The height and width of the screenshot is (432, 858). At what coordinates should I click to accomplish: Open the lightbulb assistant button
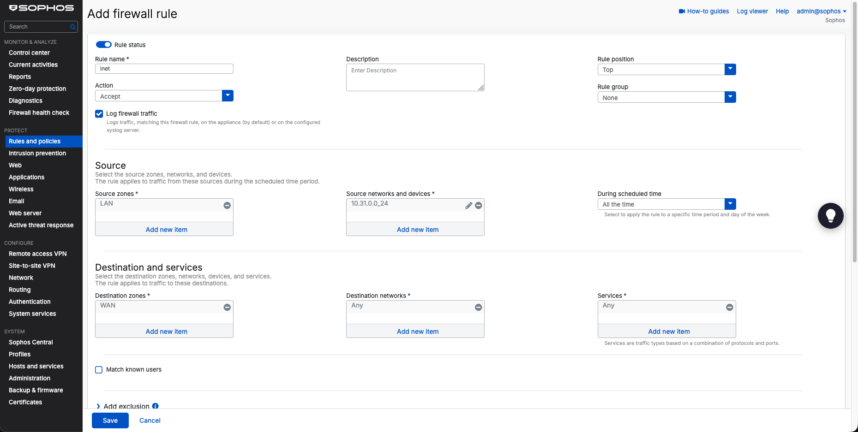[831, 216]
